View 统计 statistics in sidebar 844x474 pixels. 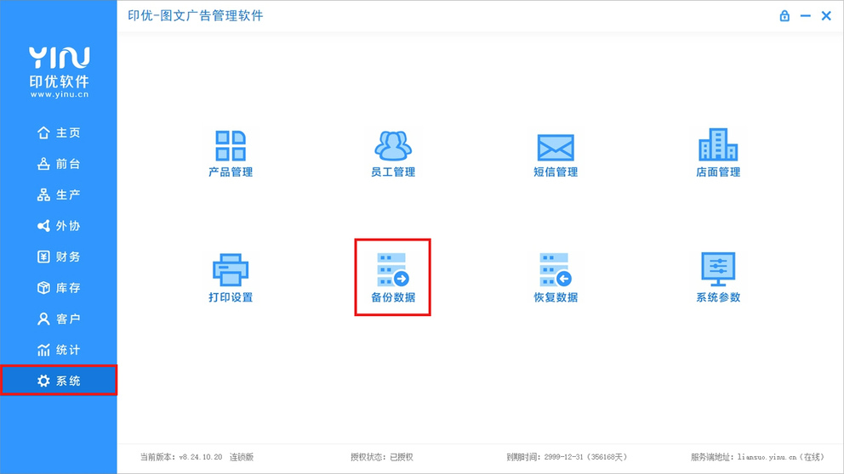click(59, 350)
